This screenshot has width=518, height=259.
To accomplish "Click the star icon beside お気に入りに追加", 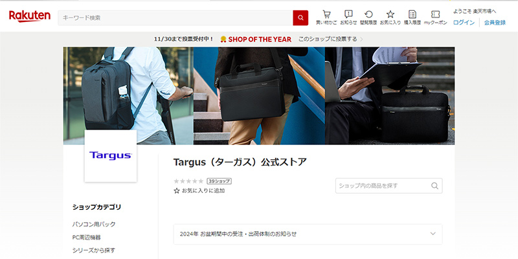I will click(x=177, y=190).
